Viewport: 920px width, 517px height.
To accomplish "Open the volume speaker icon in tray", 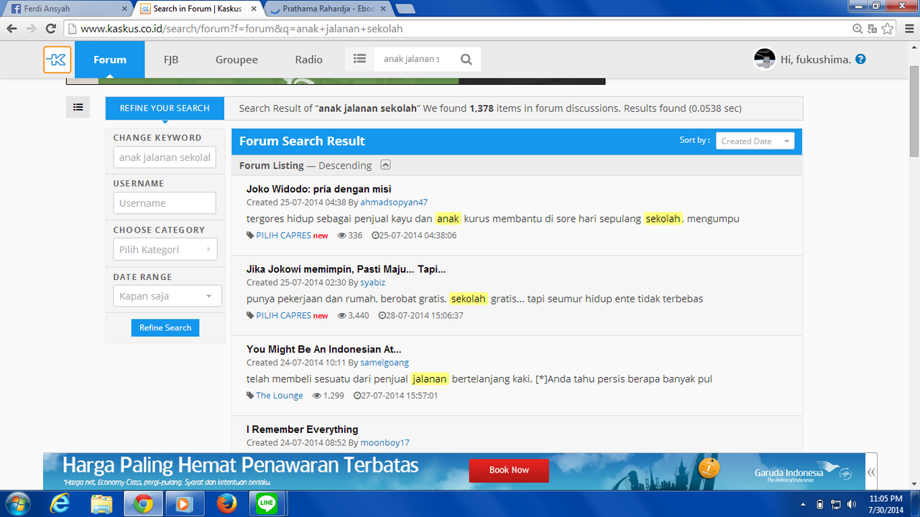I will 852,504.
